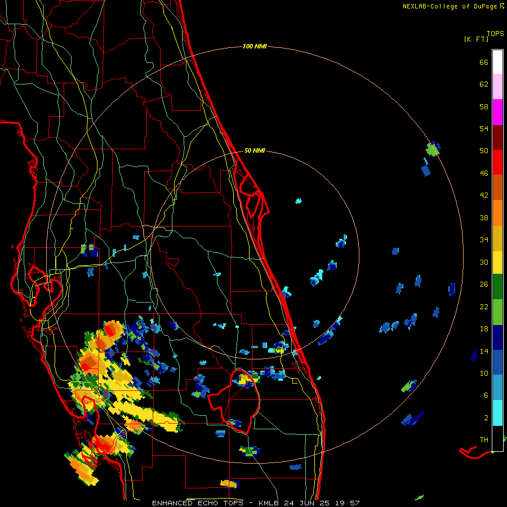This screenshot has width=507, height=507.
Task: Click the 66 value on the legend scale
Action: point(484,63)
